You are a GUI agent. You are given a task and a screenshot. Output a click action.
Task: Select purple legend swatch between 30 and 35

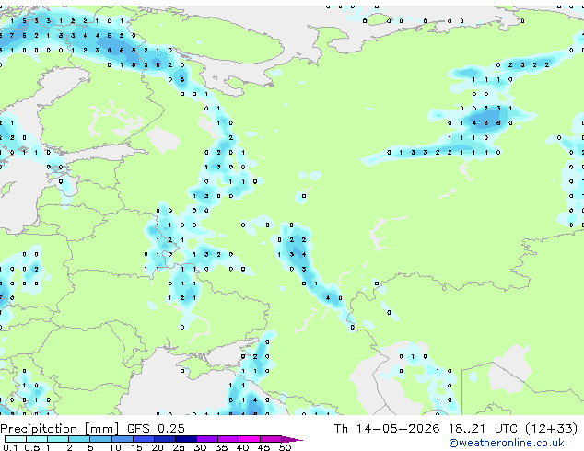(x=207, y=439)
